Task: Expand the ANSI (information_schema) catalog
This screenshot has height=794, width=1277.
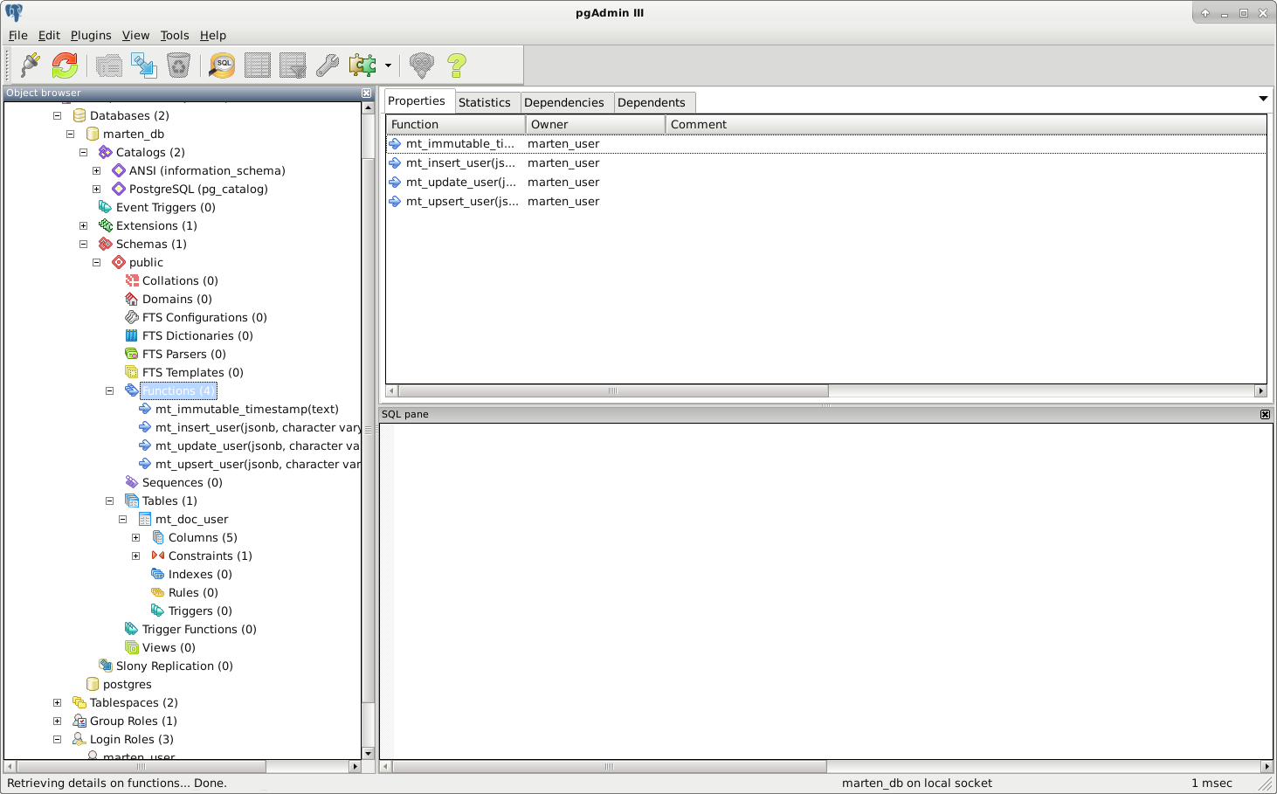Action: pyautogui.click(x=97, y=170)
